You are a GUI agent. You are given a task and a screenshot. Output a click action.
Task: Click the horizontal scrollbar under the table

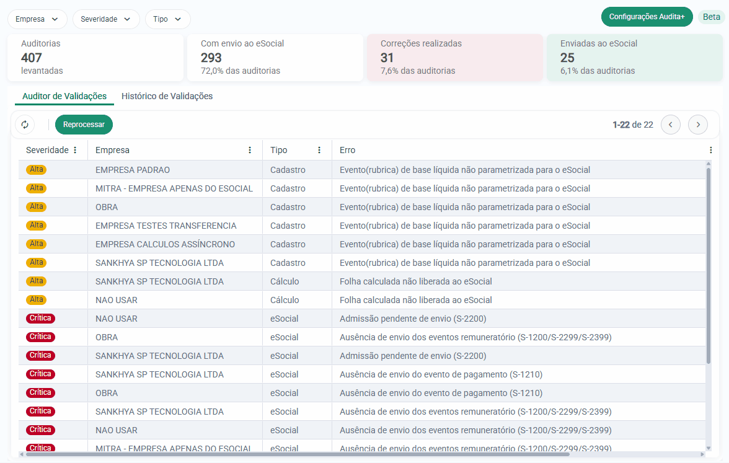pyautogui.click(x=298, y=454)
